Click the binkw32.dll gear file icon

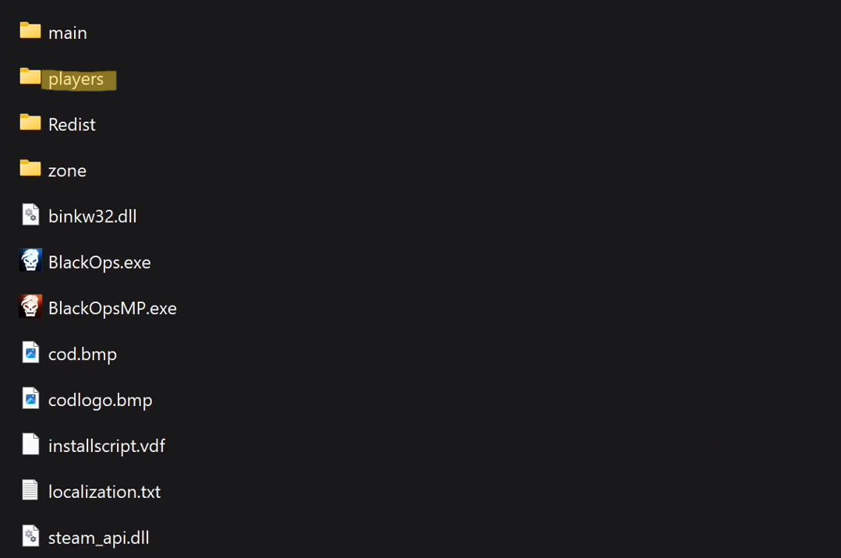(30, 214)
